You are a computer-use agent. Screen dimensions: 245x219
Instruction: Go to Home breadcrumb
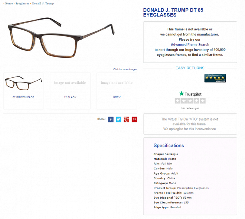tap(9, 3)
